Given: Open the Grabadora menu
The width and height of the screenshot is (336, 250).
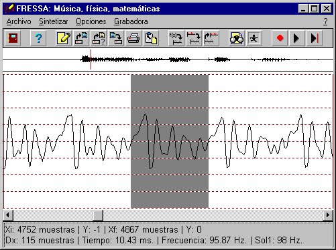Looking at the screenshot, I should point(131,21).
